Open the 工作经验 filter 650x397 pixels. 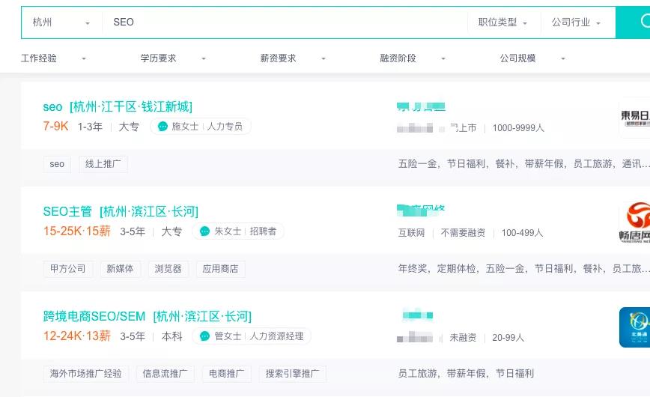tap(54, 58)
